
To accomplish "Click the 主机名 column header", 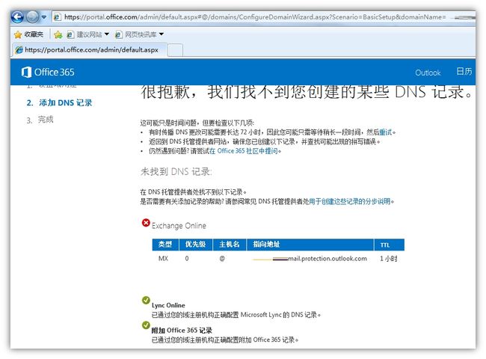I will [230, 245].
